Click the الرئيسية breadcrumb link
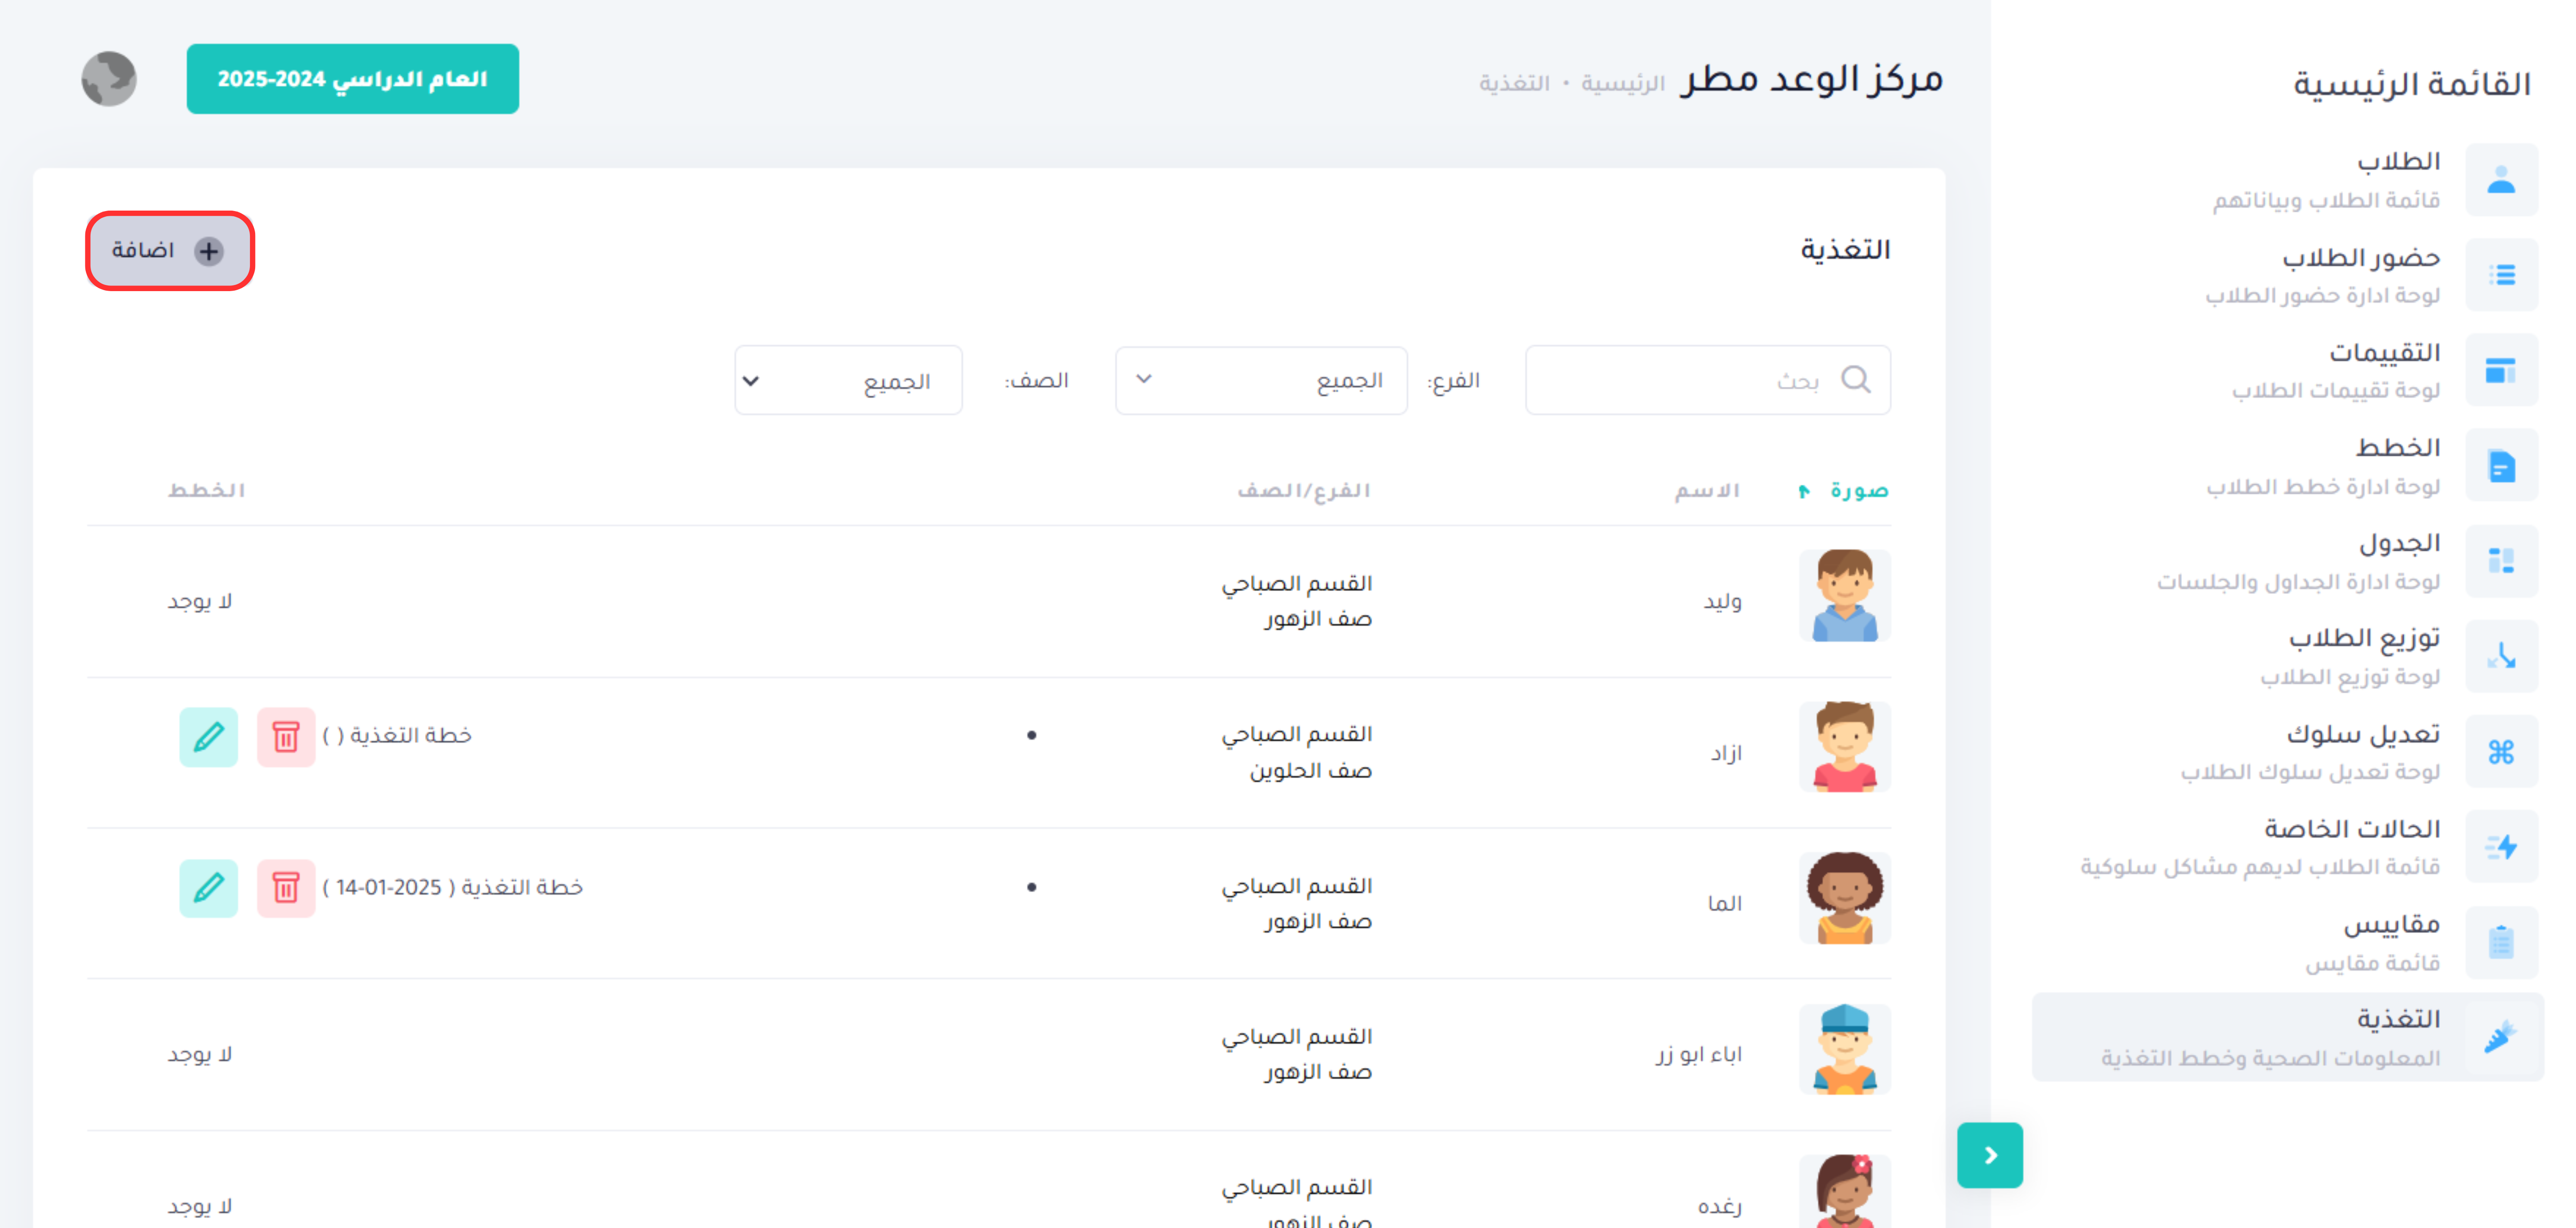The width and height of the screenshot is (2576, 1228). [1622, 83]
